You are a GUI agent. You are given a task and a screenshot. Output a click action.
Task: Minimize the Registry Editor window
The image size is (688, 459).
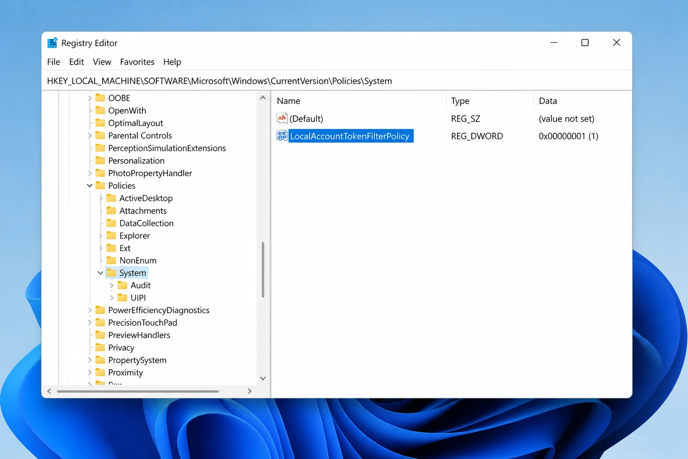pyautogui.click(x=554, y=43)
